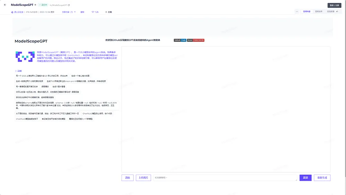This screenshot has height=195, width=346.
Task: Go back with the left arrow icon
Action: (5, 5)
